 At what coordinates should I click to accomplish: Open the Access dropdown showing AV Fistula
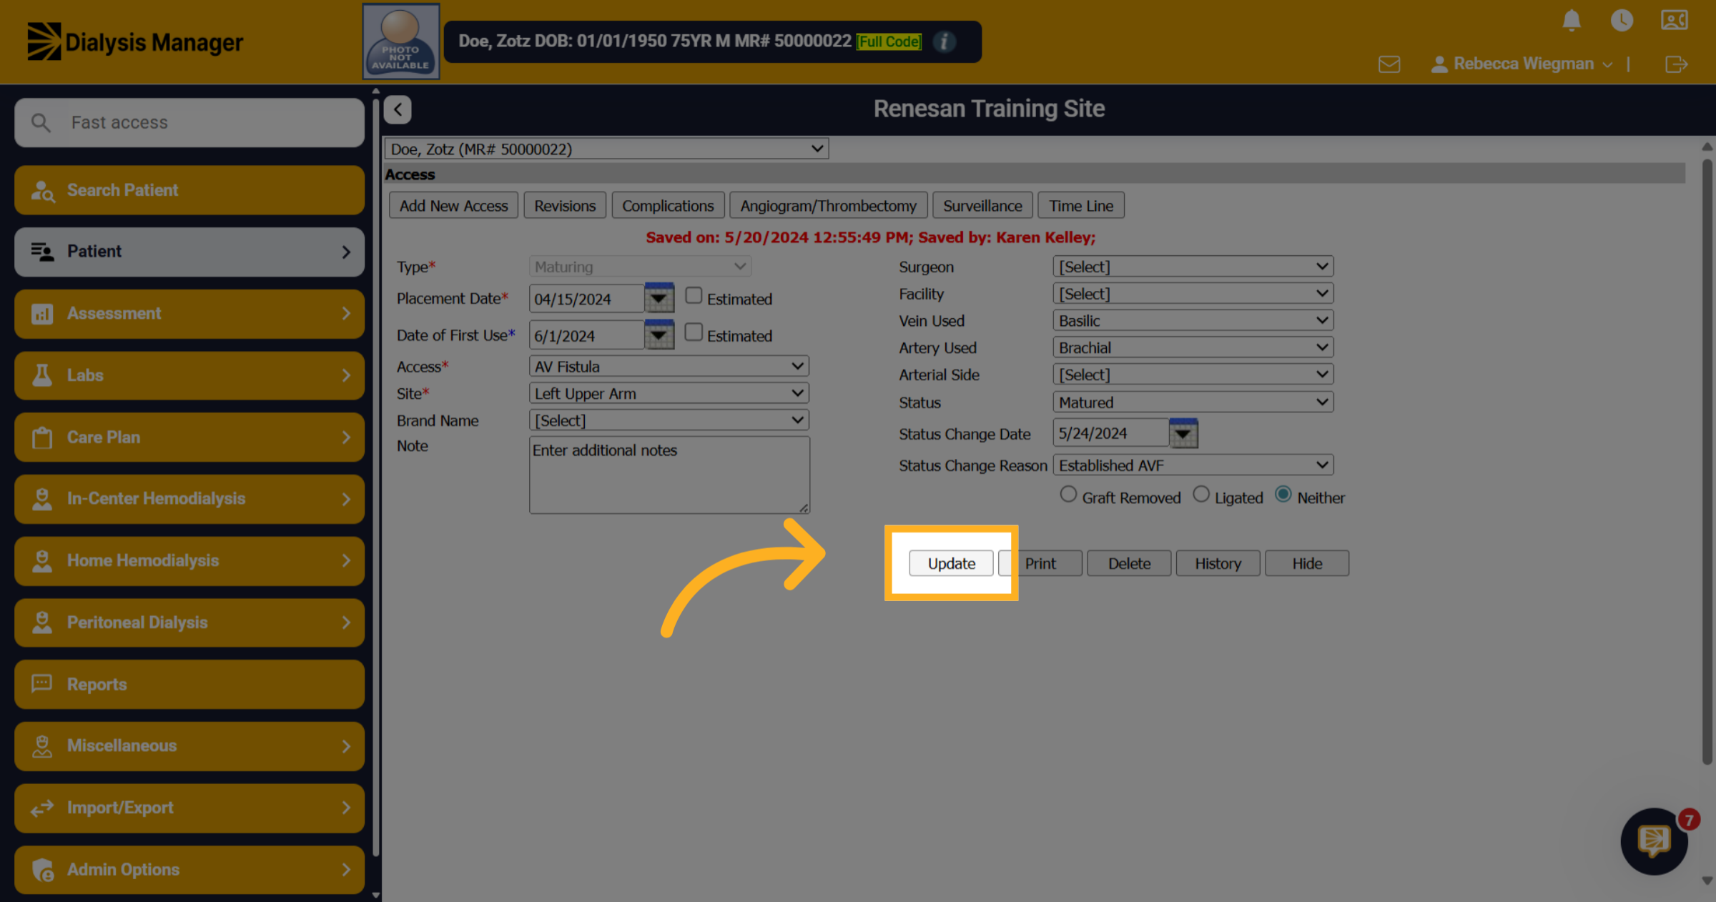[669, 366]
